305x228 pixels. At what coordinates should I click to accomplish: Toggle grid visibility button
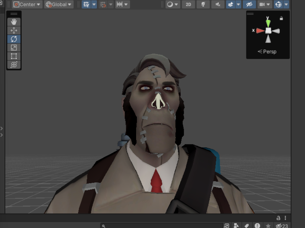[x=87, y=5]
